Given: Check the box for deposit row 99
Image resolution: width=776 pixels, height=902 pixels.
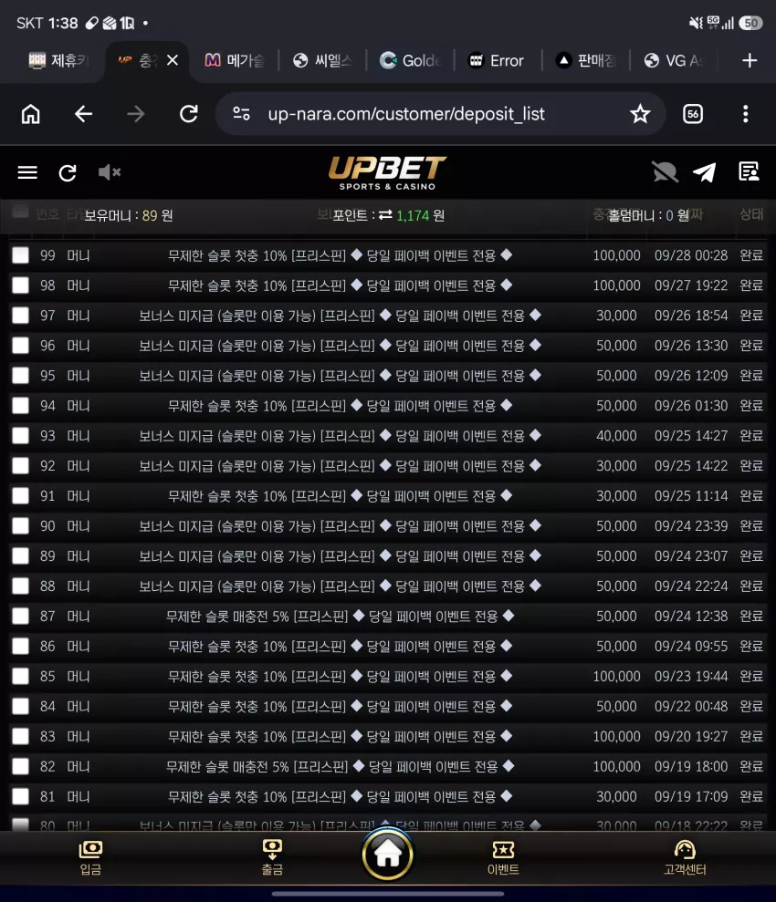Looking at the screenshot, I should [21, 254].
